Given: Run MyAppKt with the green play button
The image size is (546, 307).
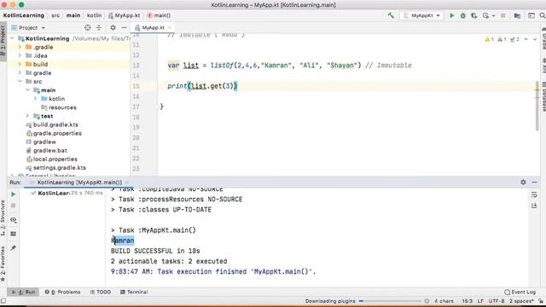Looking at the screenshot, I should click(x=451, y=15).
